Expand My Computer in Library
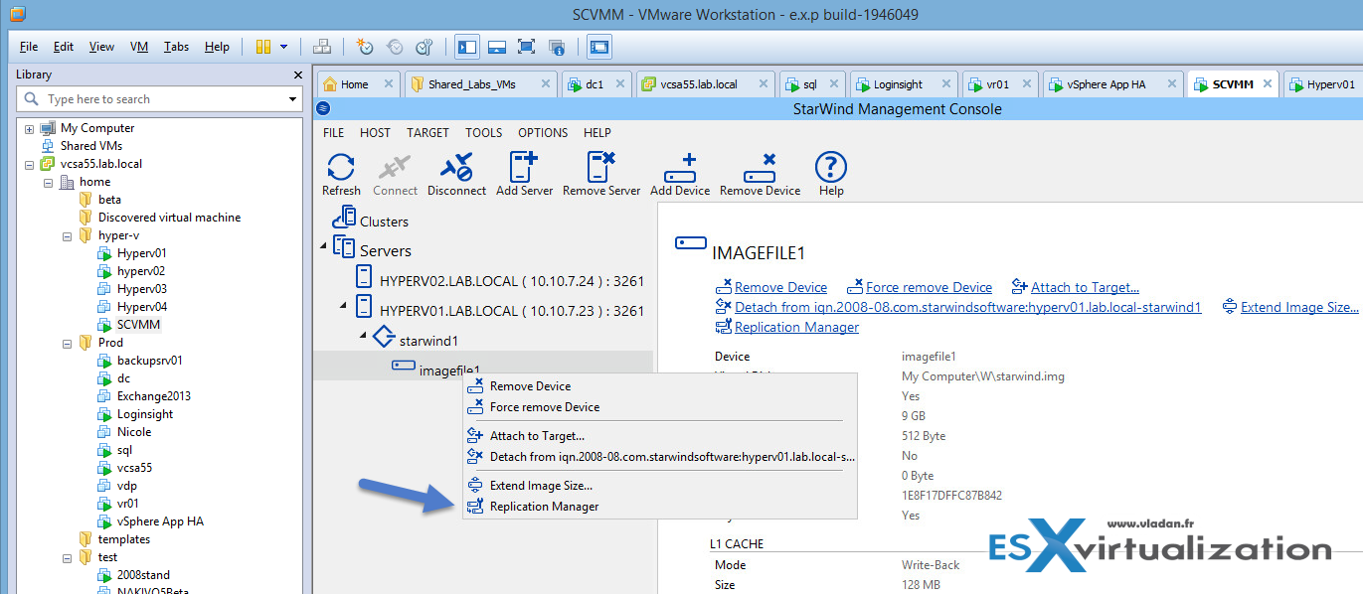 point(29,128)
